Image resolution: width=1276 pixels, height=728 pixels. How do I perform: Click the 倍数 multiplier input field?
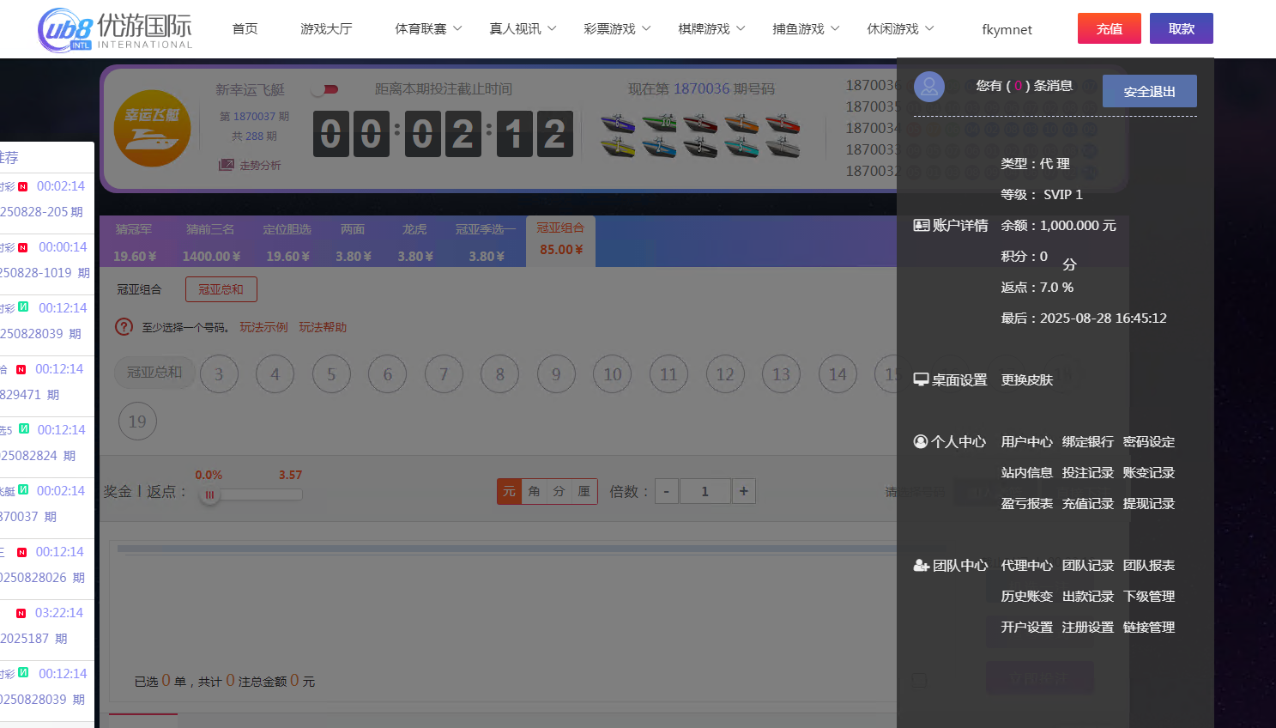pyautogui.click(x=705, y=491)
